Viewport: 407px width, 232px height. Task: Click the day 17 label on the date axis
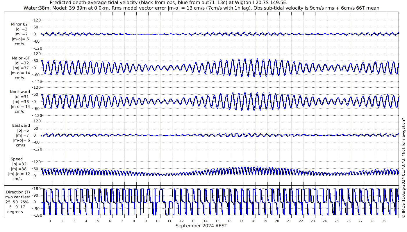241,221
